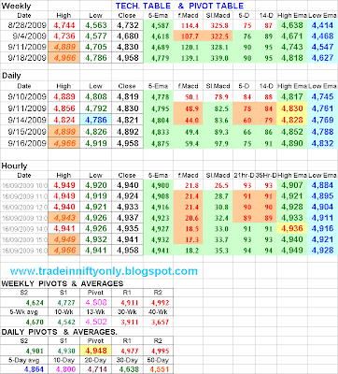Select daily f.Macd value 50.1

click(x=191, y=97)
